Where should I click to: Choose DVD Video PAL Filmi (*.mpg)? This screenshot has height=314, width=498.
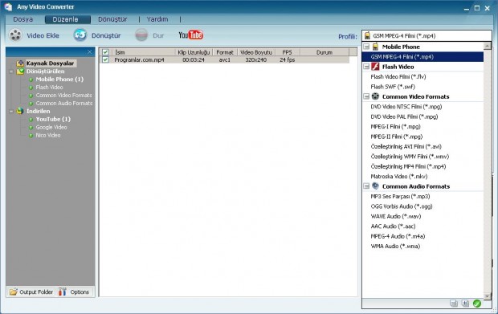pyautogui.click(x=404, y=116)
